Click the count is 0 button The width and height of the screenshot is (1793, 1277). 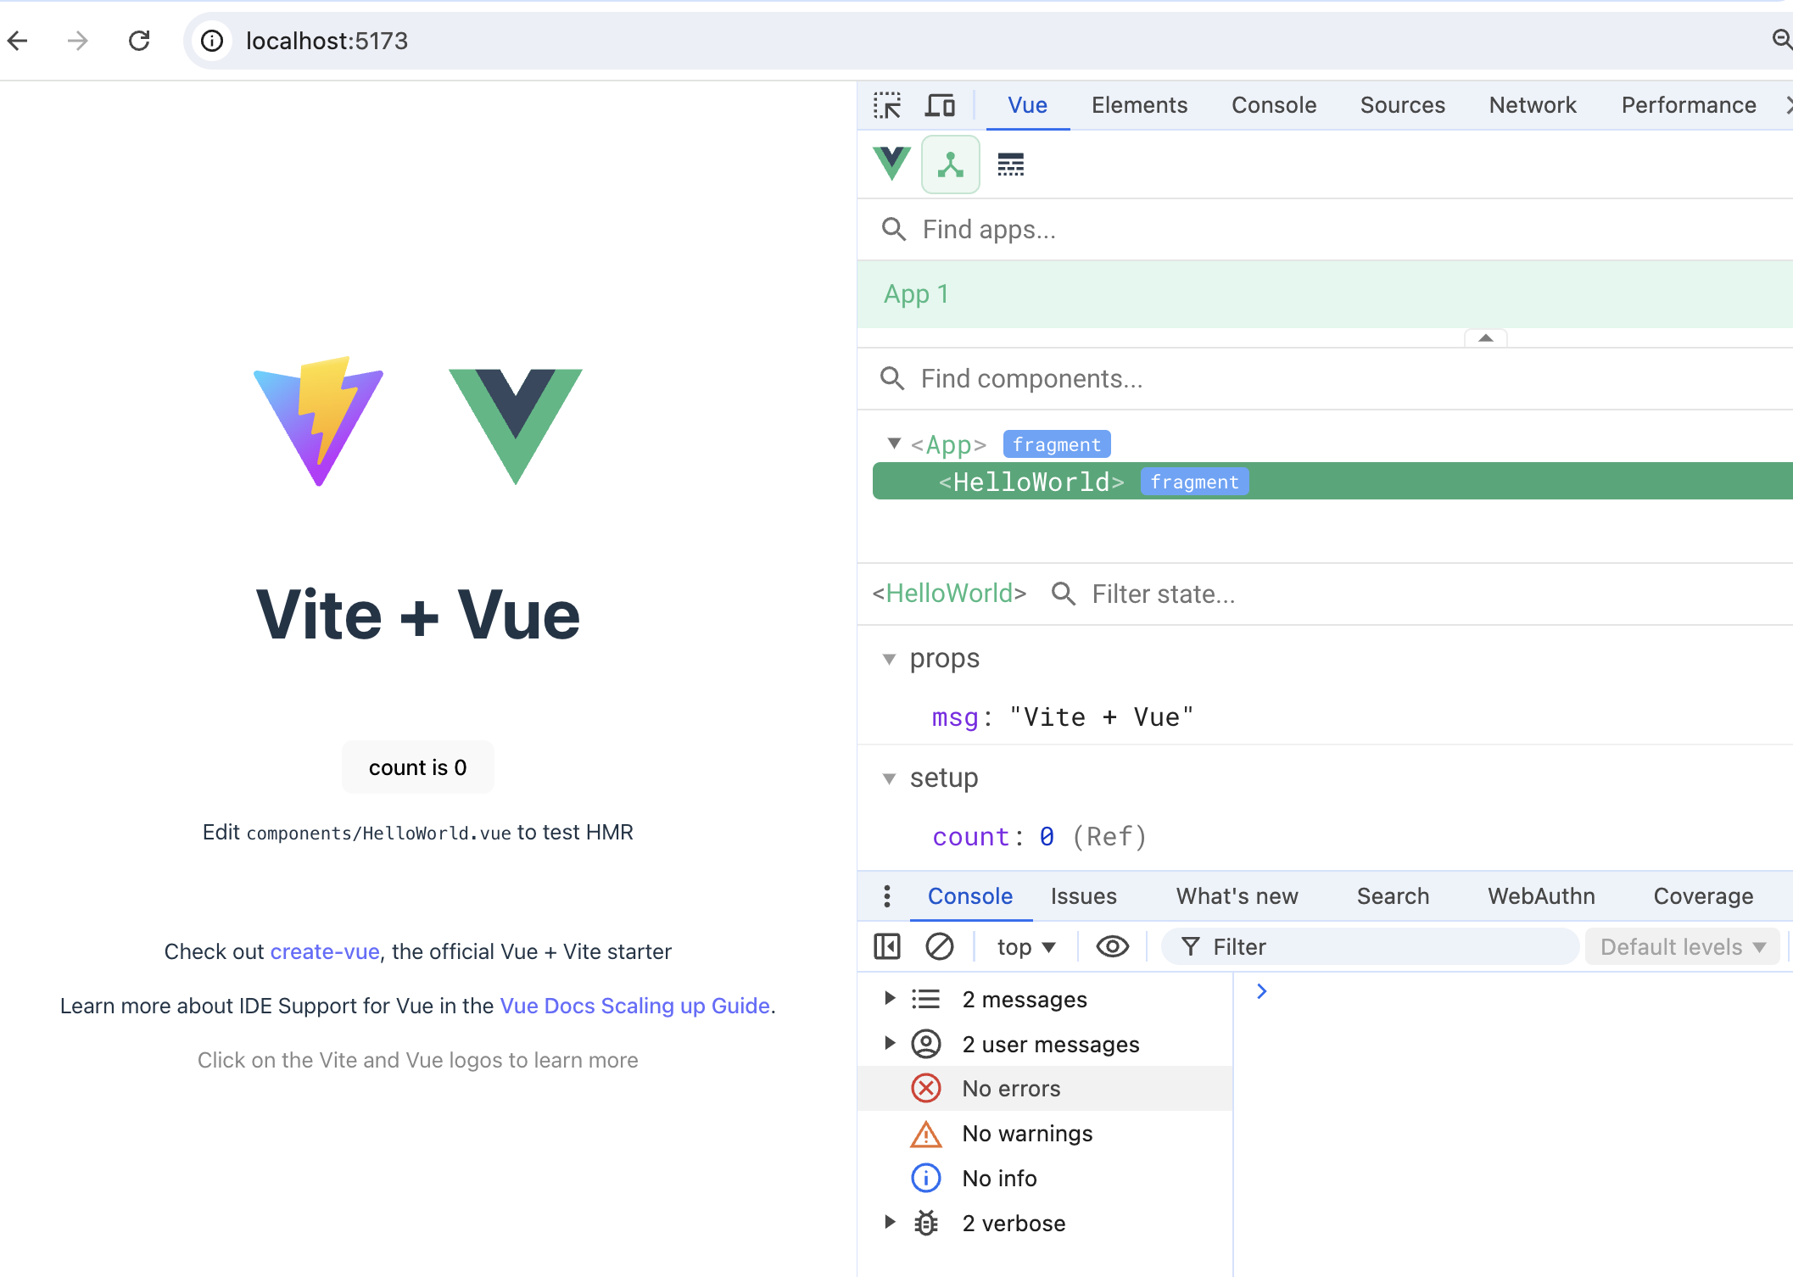[x=417, y=767]
